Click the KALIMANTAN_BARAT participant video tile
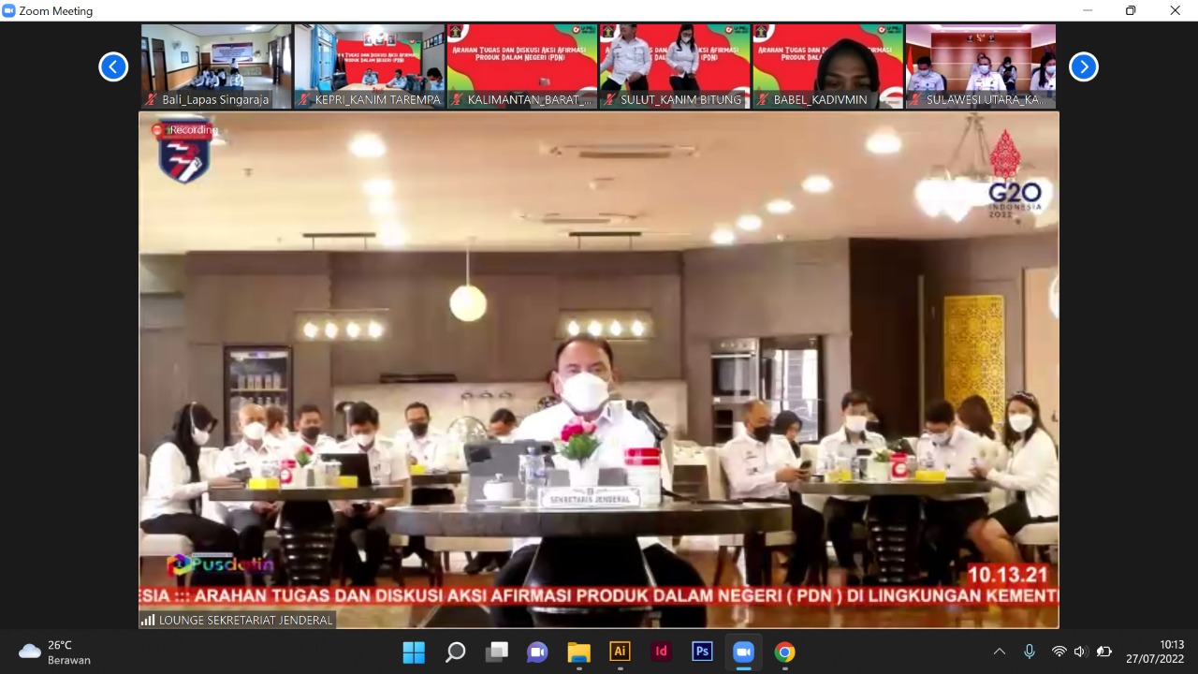1198x674 pixels. pos(522,66)
